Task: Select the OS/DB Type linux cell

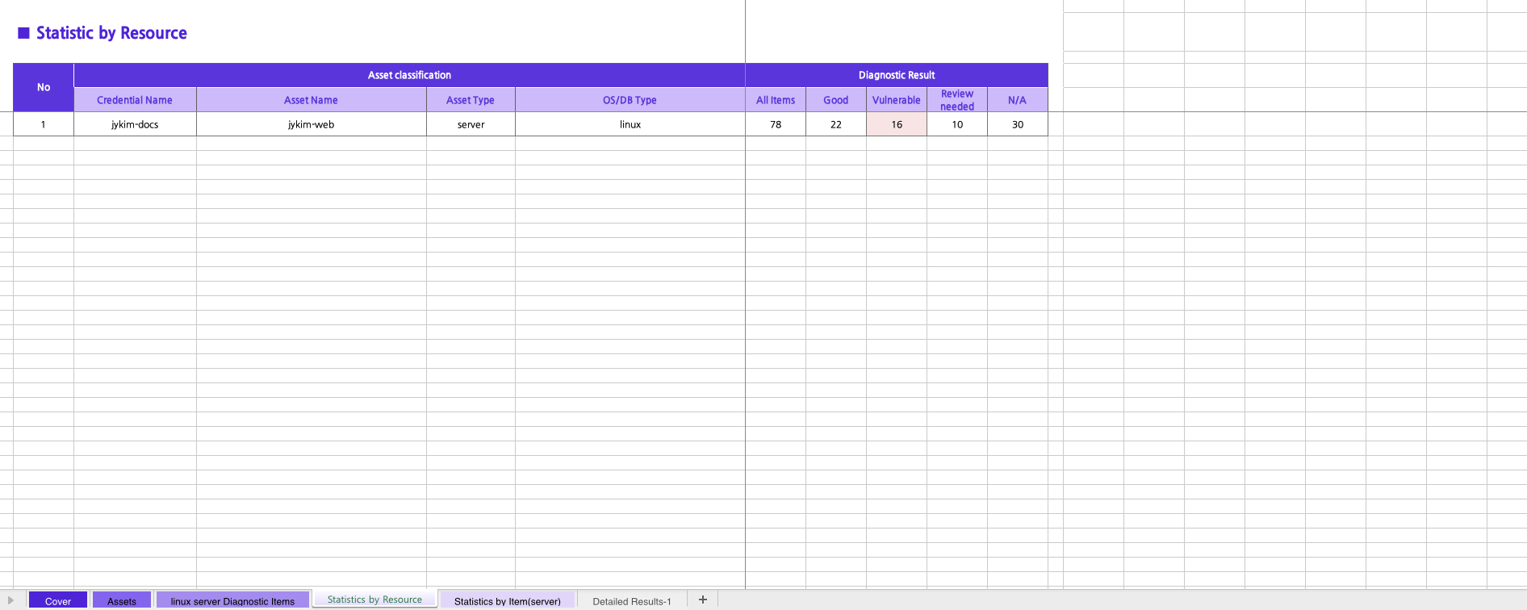Action: point(630,124)
